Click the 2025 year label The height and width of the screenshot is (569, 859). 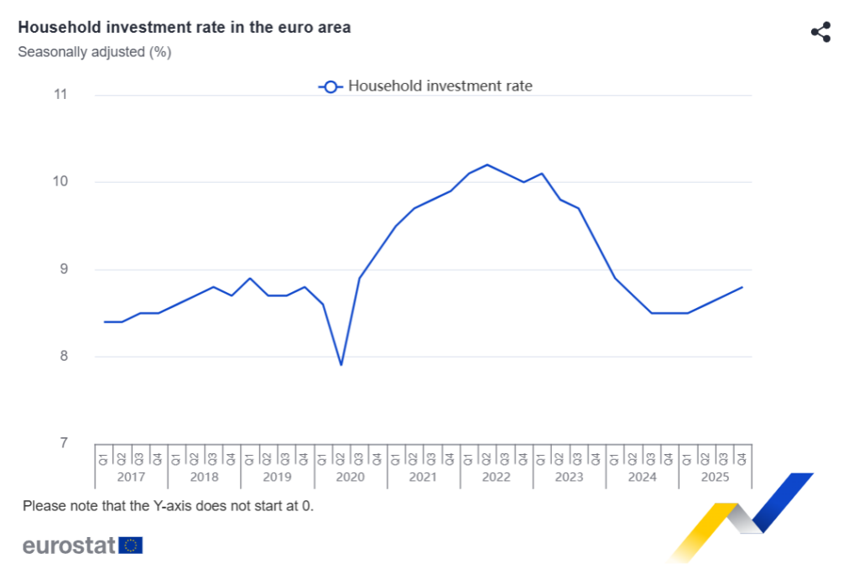[x=716, y=477]
